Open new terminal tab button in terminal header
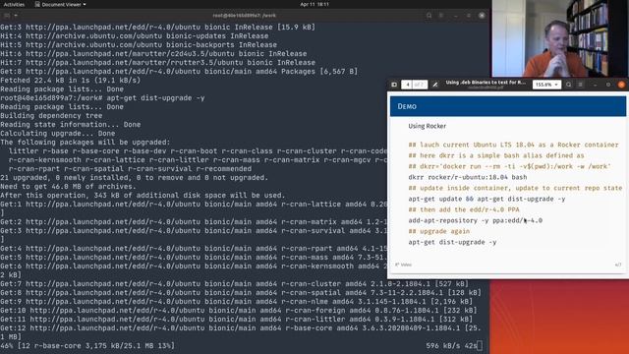Viewport: 629px width, 354px height. 7,16
